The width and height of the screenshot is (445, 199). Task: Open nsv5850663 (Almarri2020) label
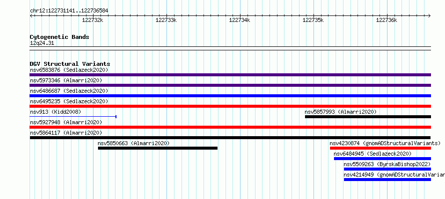[133, 143]
